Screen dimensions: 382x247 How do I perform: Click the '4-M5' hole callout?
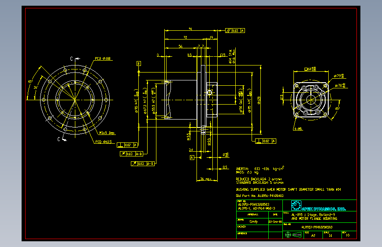298,129
